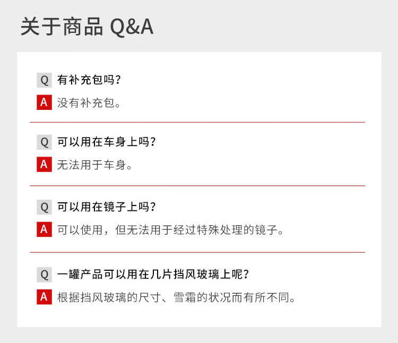Click the Q icon beside "有补充包吗?"
This screenshot has width=398, height=343.
tap(44, 80)
